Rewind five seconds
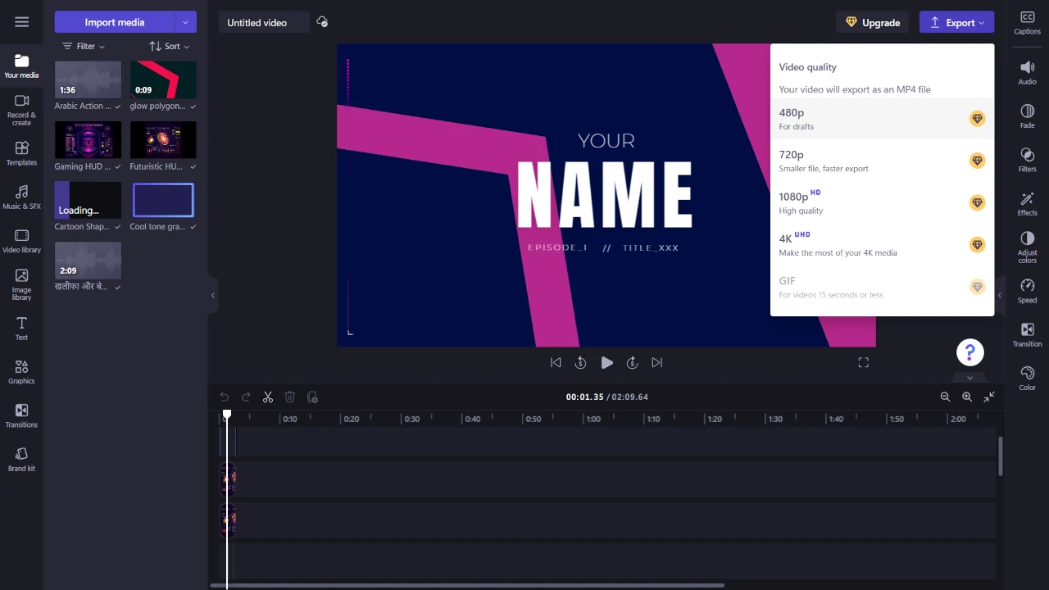The image size is (1049, 590). click(580, 362)
